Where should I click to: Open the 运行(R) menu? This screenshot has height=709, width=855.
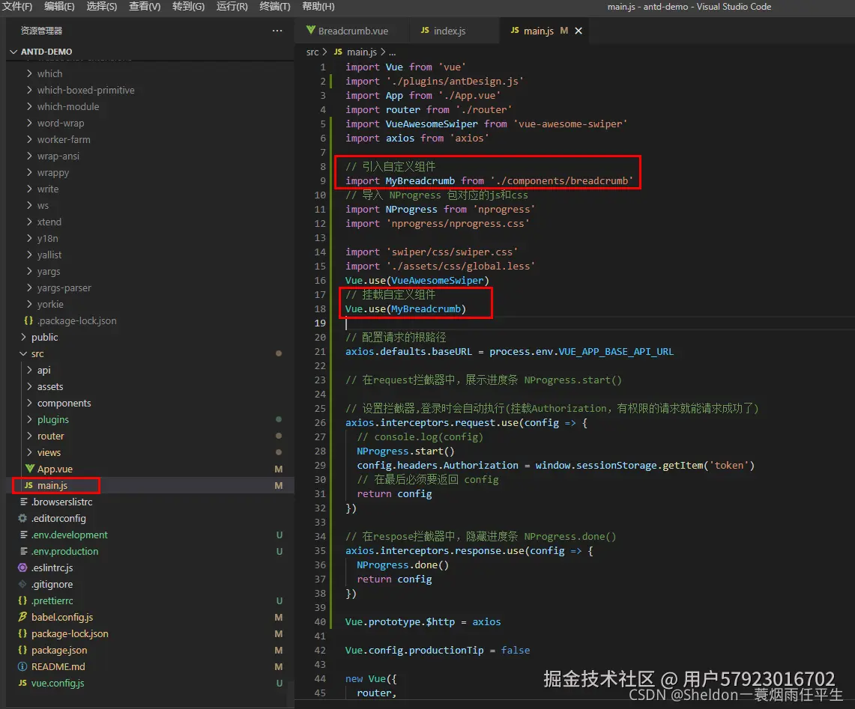coord(232,7)
